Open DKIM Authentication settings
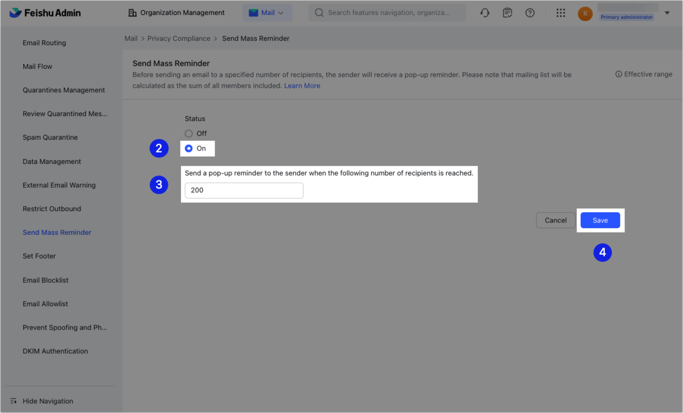The image size is (683, 413). [55, 351]
